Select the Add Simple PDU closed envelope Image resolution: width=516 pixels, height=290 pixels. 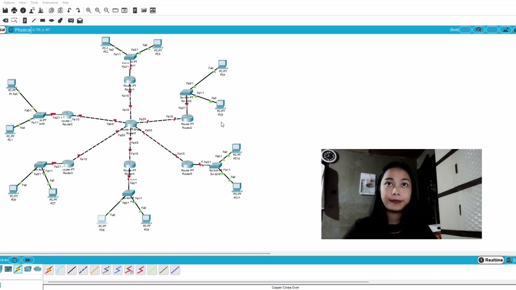[x=71, y=21]
